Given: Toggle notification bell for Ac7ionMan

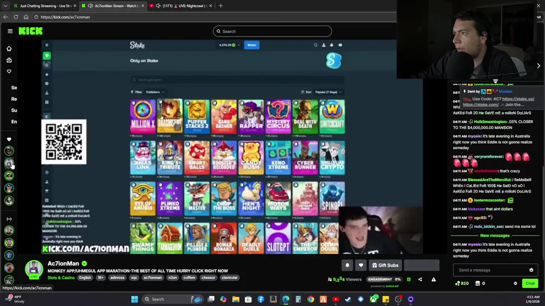Looking at the screenshot, I should click(347, 265).
